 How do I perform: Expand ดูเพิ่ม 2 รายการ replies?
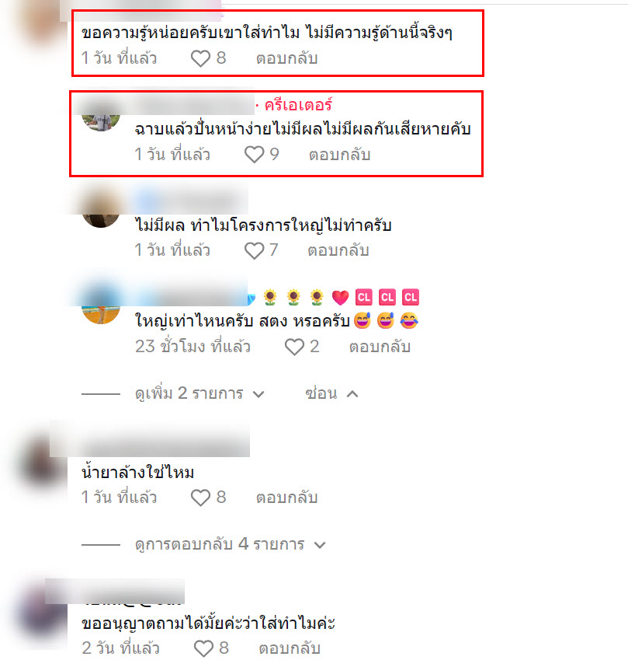click(200, 393)
